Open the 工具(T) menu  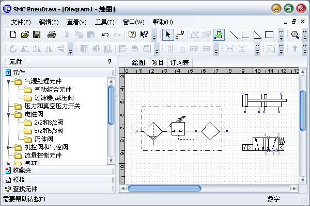(x=104, y=22)
